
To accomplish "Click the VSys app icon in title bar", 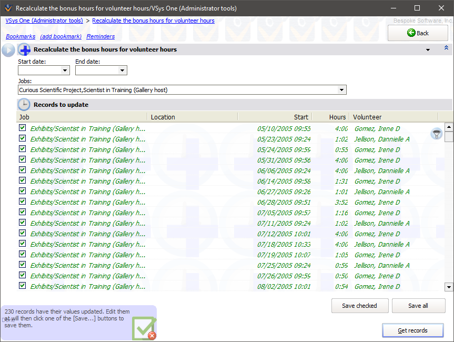I will click(7, 8).
